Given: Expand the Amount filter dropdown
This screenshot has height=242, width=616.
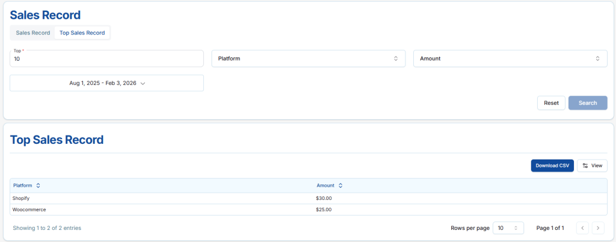Looking at the screenshot, I should [x=510, y=59].
